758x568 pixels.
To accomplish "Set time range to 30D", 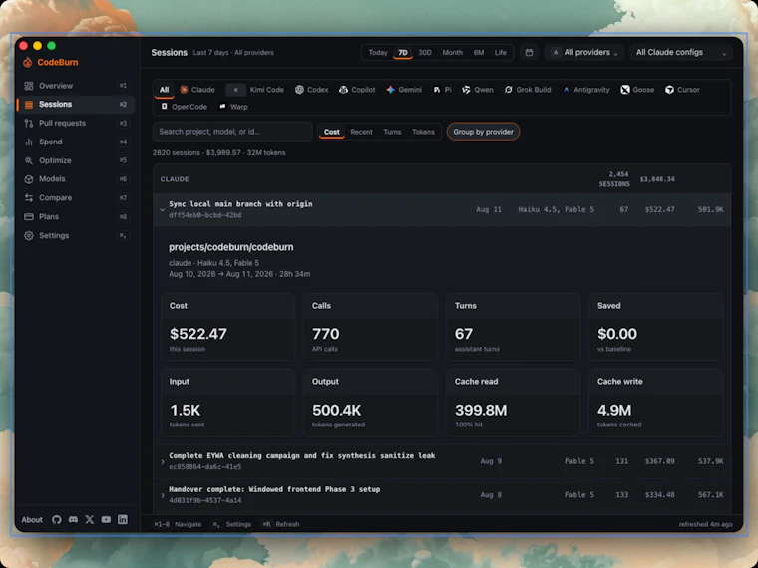I will (x=425, y=52).
